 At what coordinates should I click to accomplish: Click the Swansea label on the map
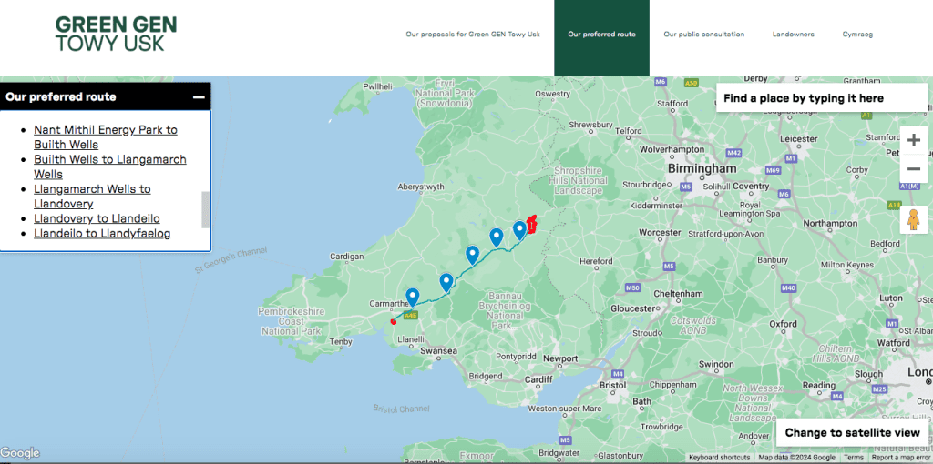[x=438, y=351]
